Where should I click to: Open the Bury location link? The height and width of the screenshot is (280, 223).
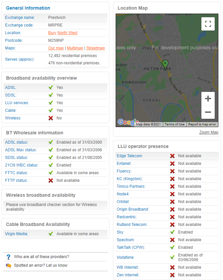tap(52, 33)
